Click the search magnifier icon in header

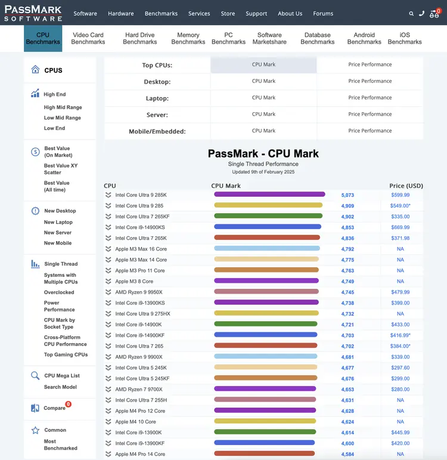tap(411, 14)
